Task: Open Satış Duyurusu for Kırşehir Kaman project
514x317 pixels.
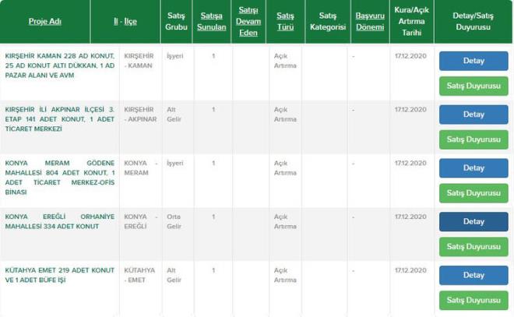Action: (474, 86)
